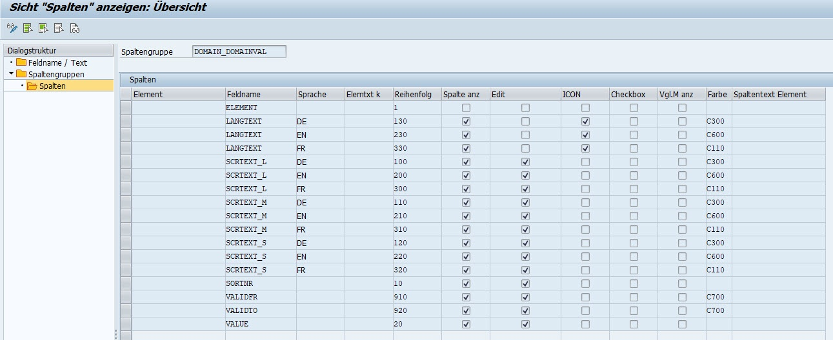Click the open Spalten folder icon

[32, 86]
